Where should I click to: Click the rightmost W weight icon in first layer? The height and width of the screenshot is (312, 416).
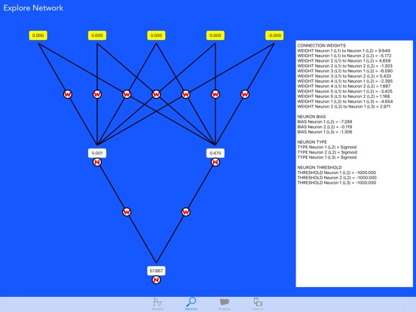245,94
